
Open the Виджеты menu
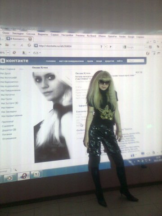point(43,34)
